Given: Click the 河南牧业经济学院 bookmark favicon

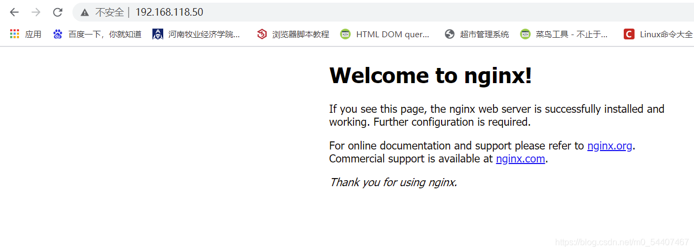Looking at the screenshot, I should coord(158,34).
